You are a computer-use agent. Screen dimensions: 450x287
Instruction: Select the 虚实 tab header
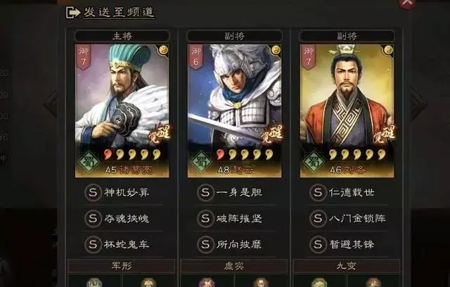click(x=234, y=266)
